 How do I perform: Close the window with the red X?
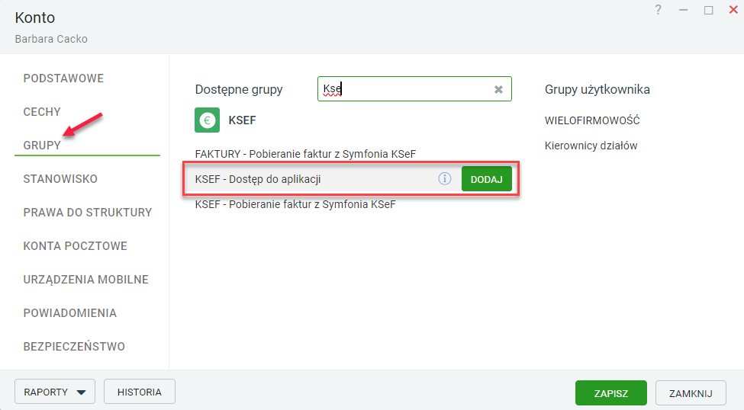pos(733,10)
